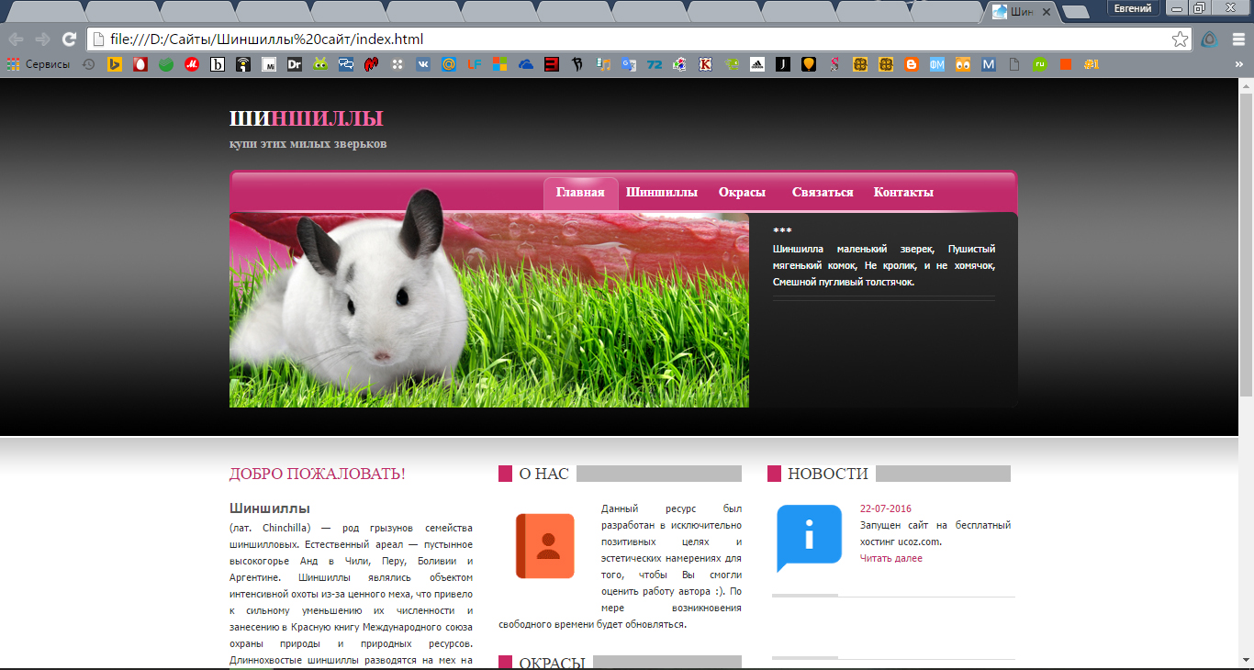Open the green Android robot bookmark

[320, 64]
